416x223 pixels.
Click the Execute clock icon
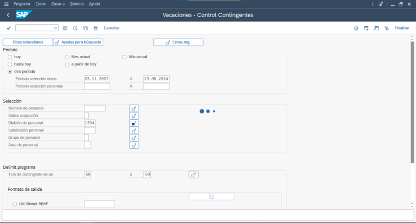point(75,28)
